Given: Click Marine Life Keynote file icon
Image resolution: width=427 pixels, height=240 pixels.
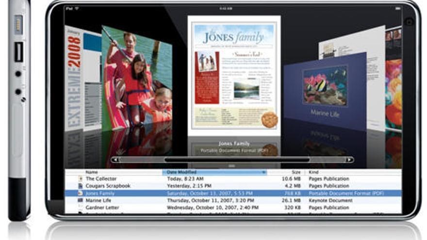Looking at the screenshot, I should (80, 200).
